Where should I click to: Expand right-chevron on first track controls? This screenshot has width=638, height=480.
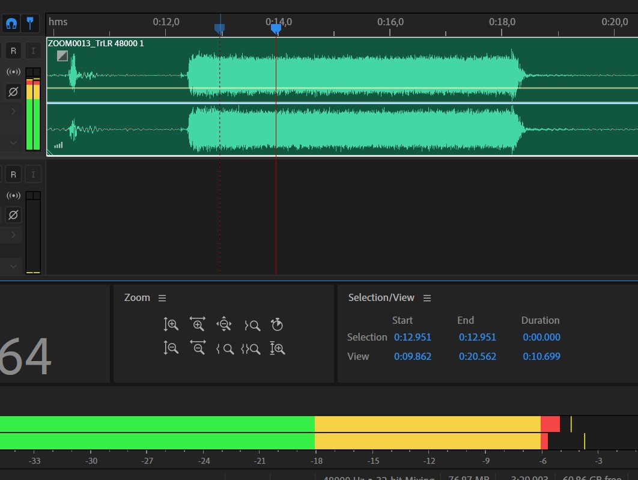coord(13,112)
